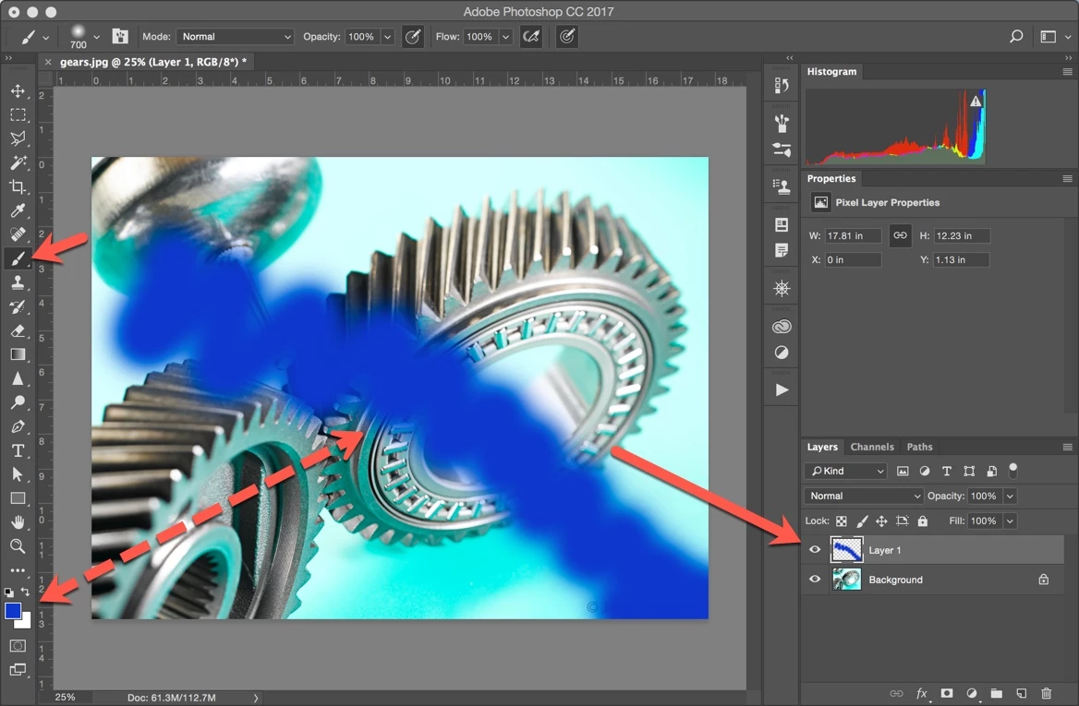
Task: Select the Healing Brush tool
Action: (18, 234)
